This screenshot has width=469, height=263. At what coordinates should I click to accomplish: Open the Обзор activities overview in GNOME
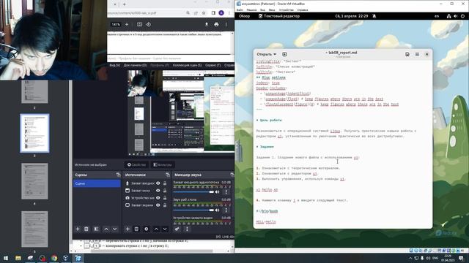[244, 16]
